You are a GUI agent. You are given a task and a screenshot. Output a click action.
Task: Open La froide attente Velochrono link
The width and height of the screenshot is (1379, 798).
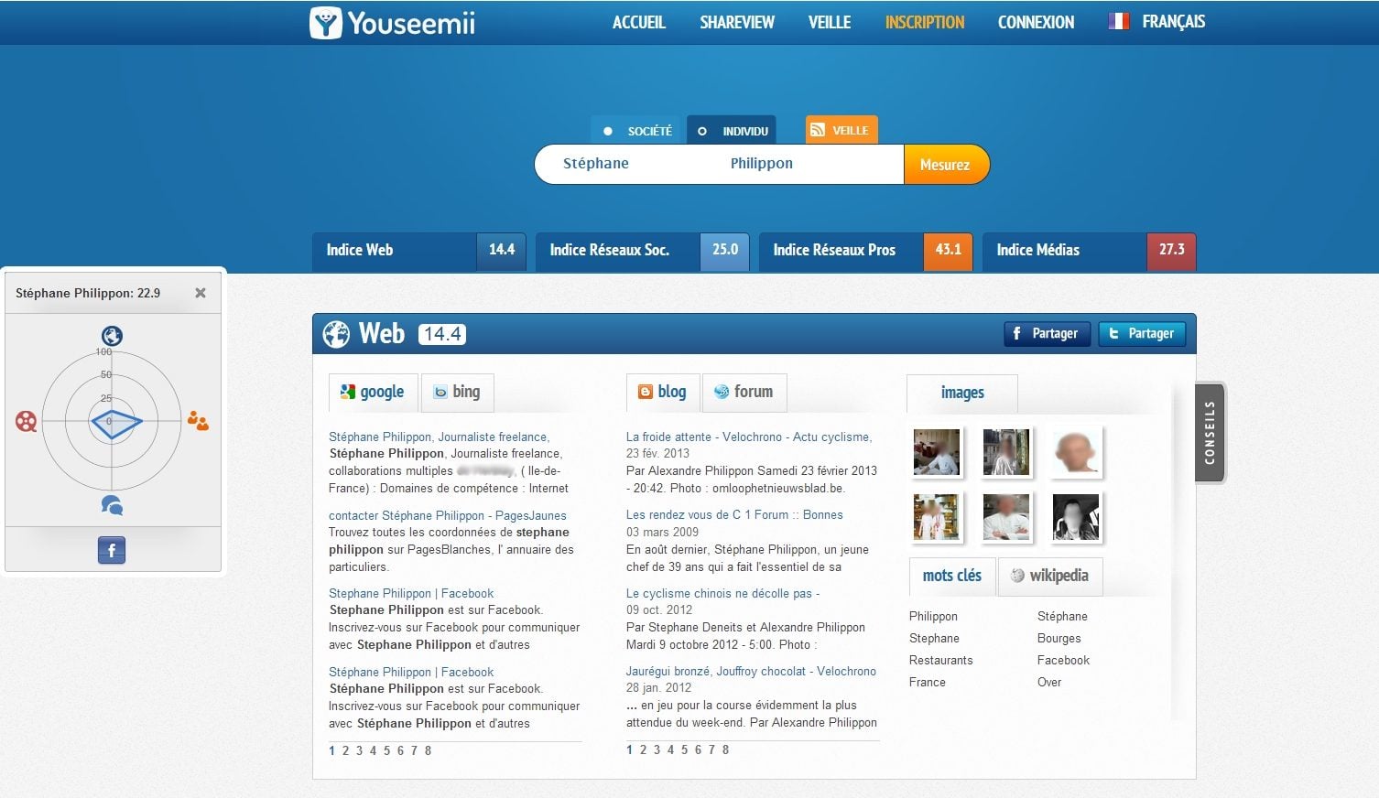pos(749,437)
